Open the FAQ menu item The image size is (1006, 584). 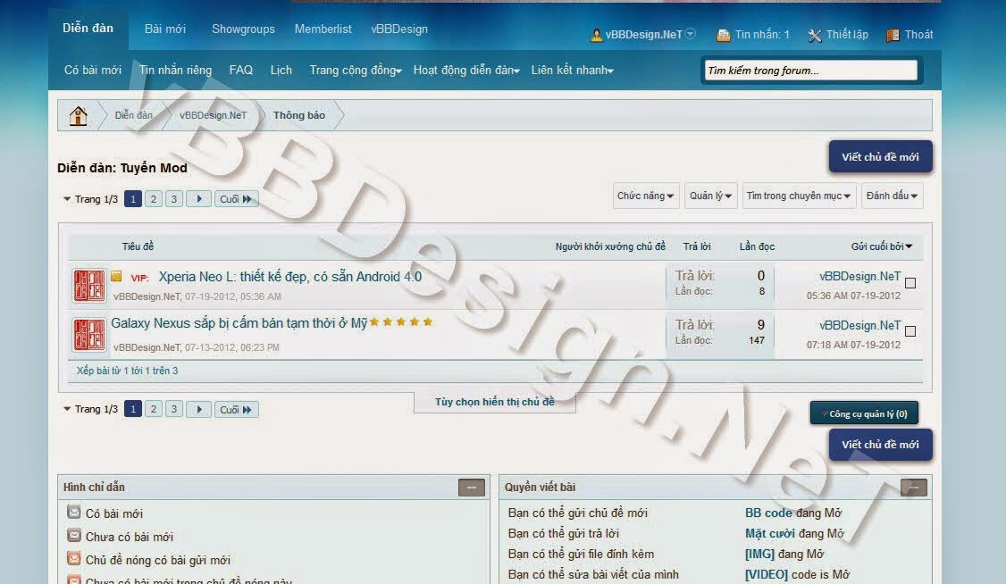240,71
